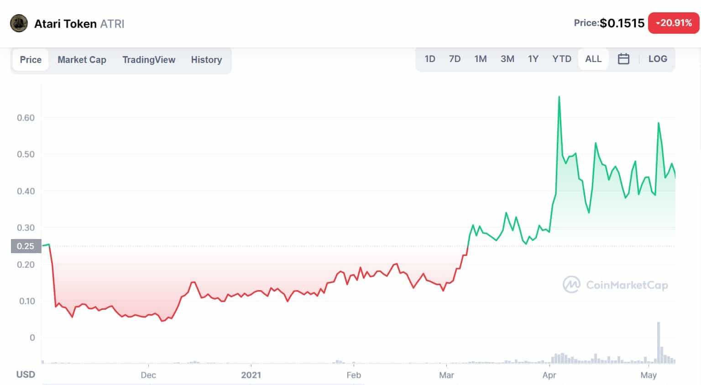Open the TradingView tab
Viewport: 701px width, 385px height.
pos(149,60)
